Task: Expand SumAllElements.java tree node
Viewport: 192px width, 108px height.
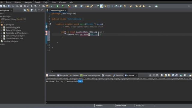Action: (x=1, y=39)
